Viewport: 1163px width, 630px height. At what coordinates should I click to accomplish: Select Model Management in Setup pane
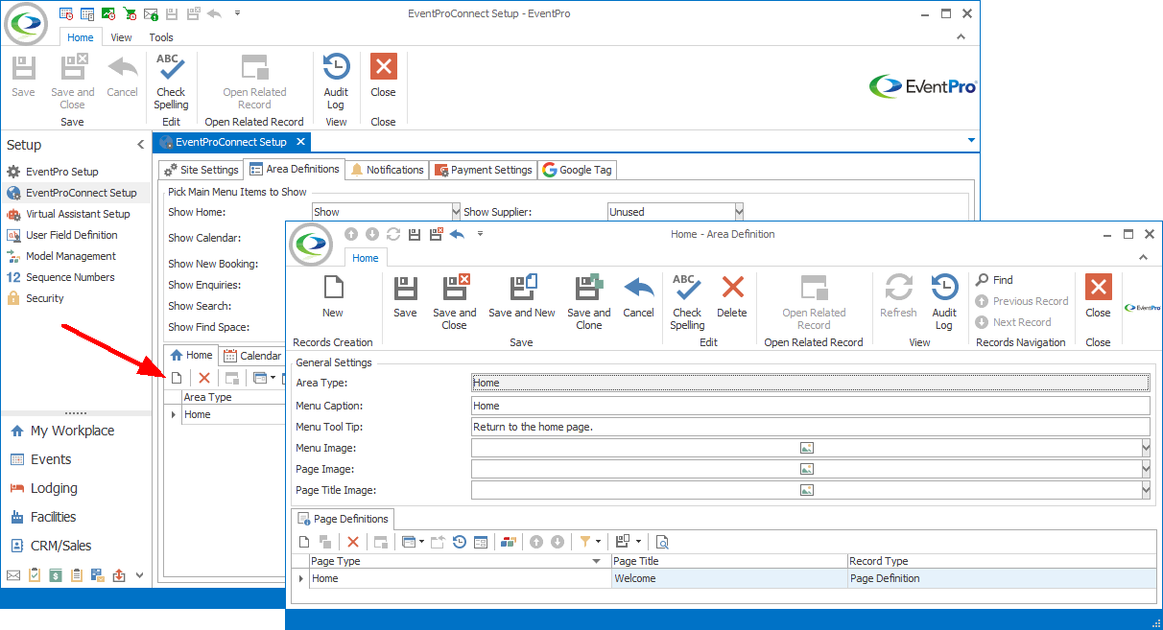[71, 256]
